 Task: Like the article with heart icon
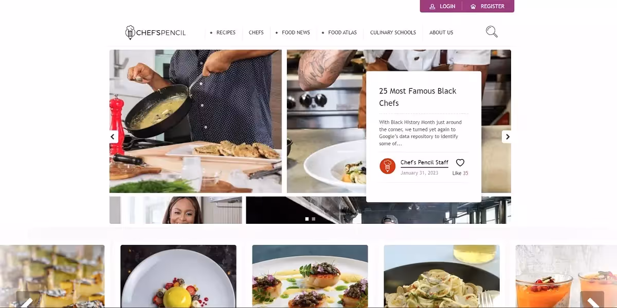(x=460, y=163)
